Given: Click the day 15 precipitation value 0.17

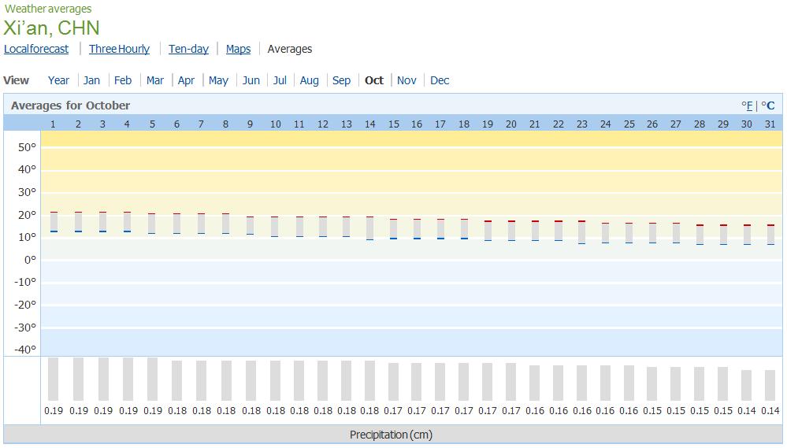Looking at the screenshot, I should pyautogui.click(x=393, y=411).
